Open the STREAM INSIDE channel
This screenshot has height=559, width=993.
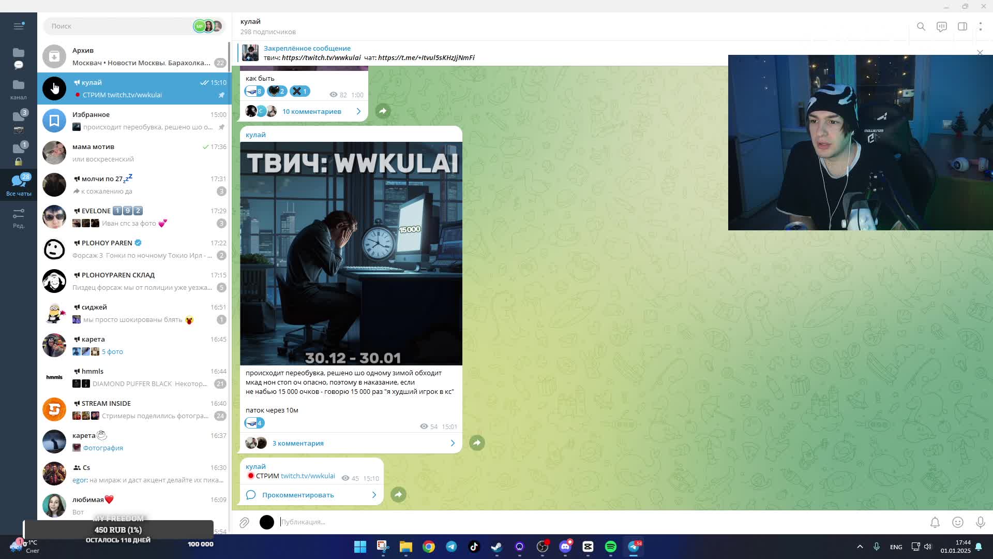(x=134, y=409)
